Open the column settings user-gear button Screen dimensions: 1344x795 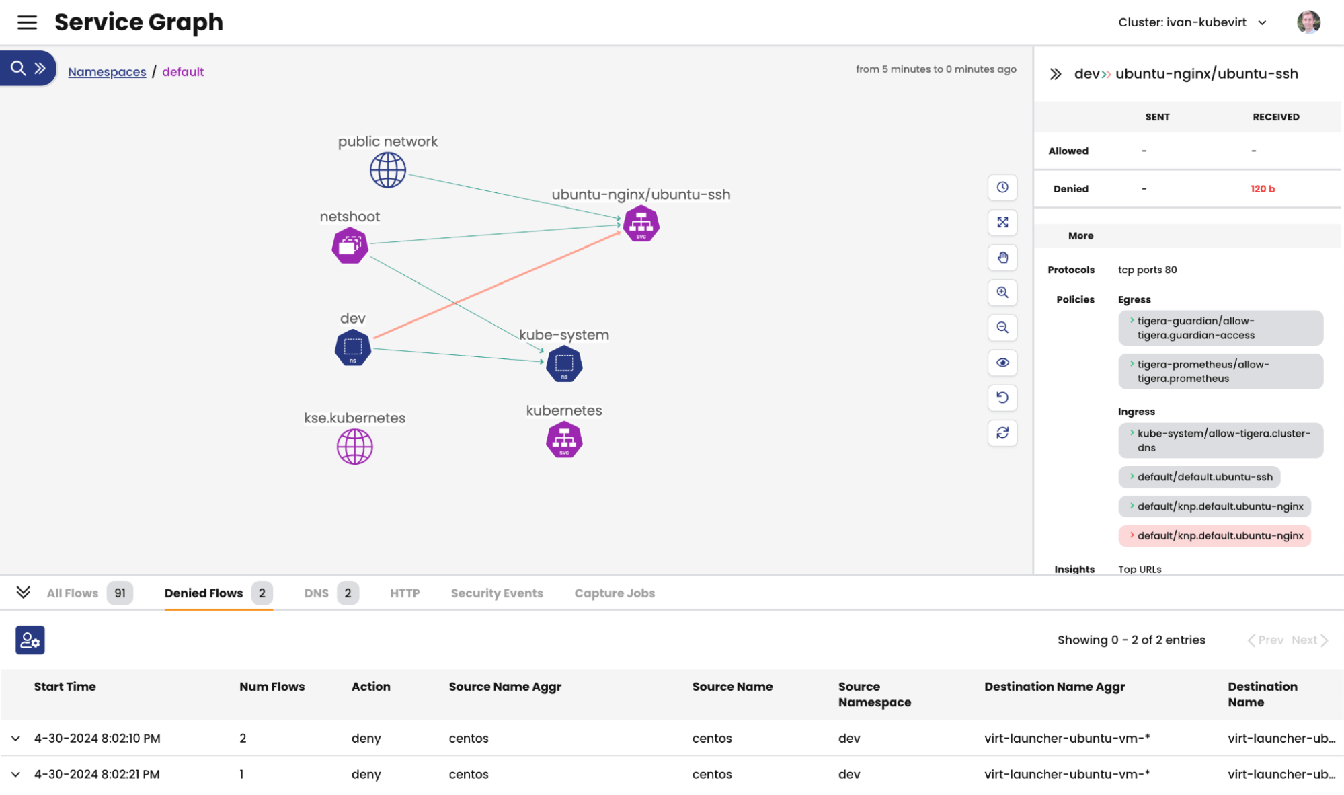tap(30, 640)
